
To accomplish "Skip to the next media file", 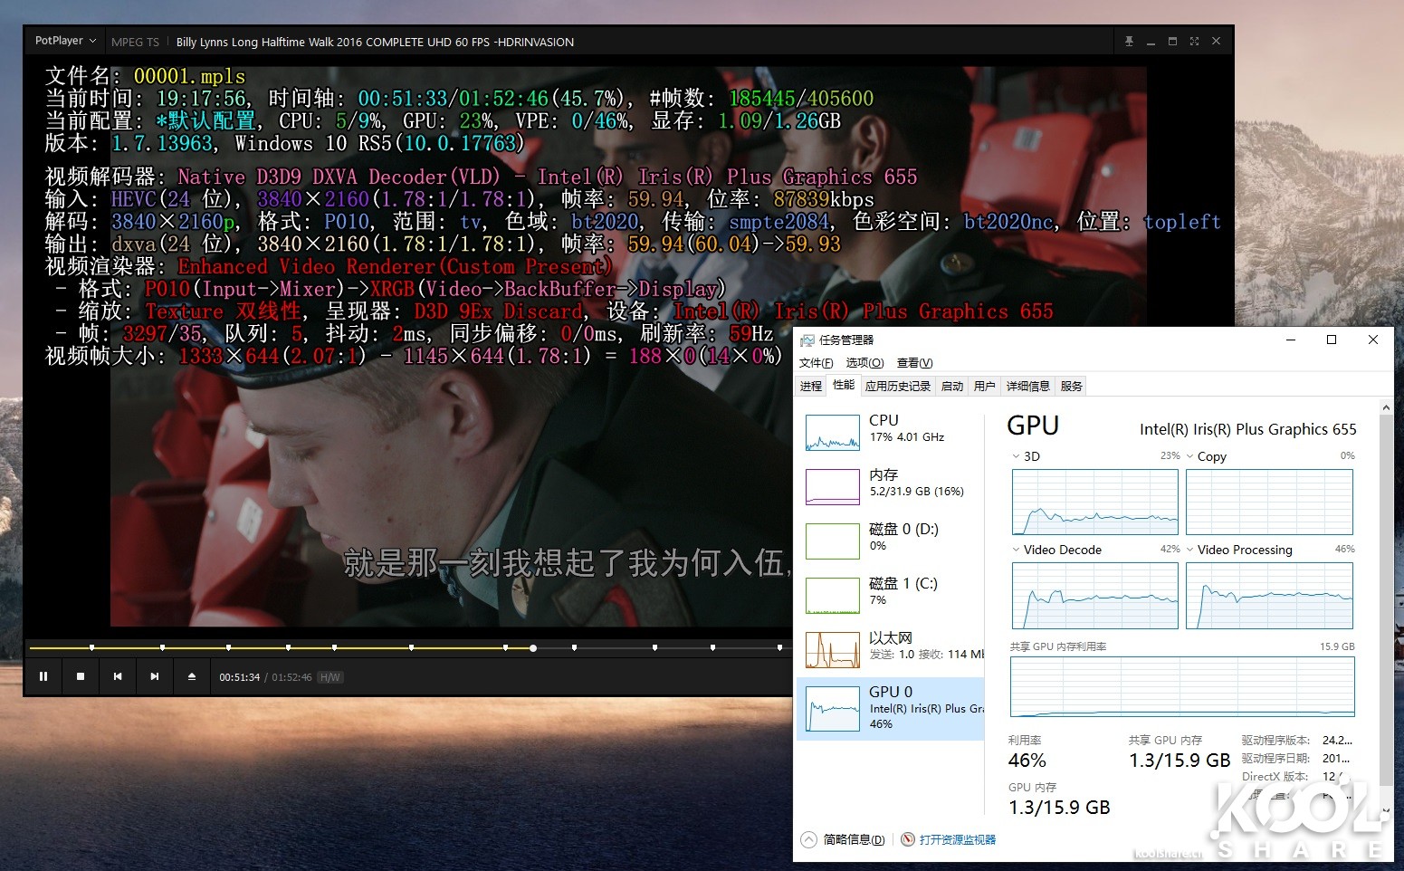I will point(154,676).
